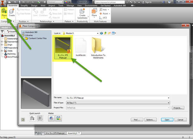Open the File name dropdown arrow
Image resolution: width=193 pixels, height=139 pixels.
(x=168, y=98)
